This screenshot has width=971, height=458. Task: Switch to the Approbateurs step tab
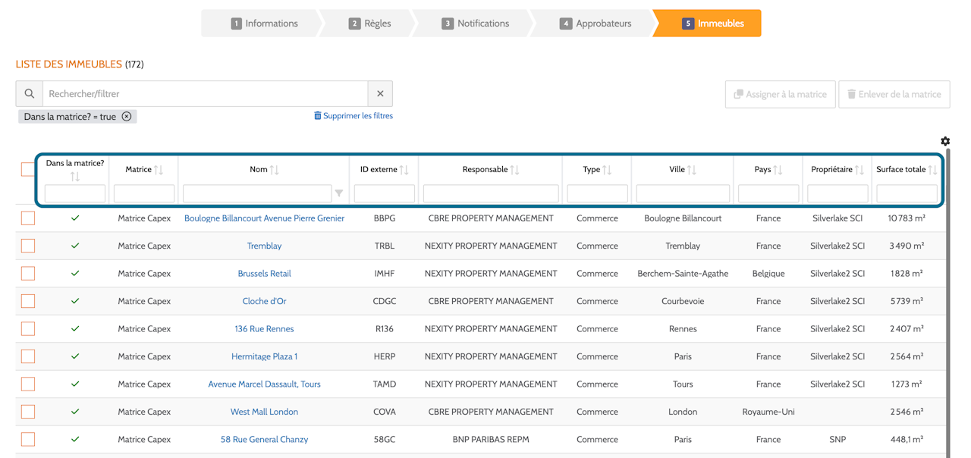(595, 24)
